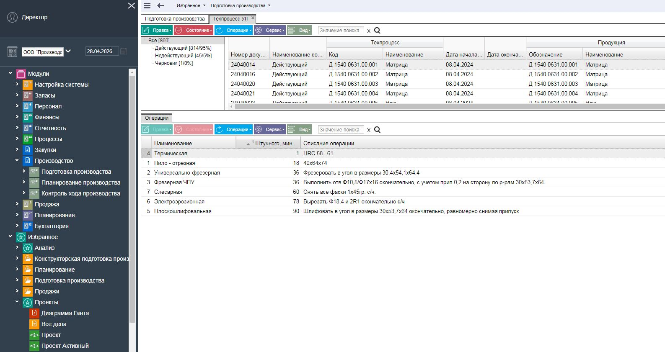Filter by Действующий [814/95%]
The width and height of the screenshot is (665, 352).
point(183,48)
